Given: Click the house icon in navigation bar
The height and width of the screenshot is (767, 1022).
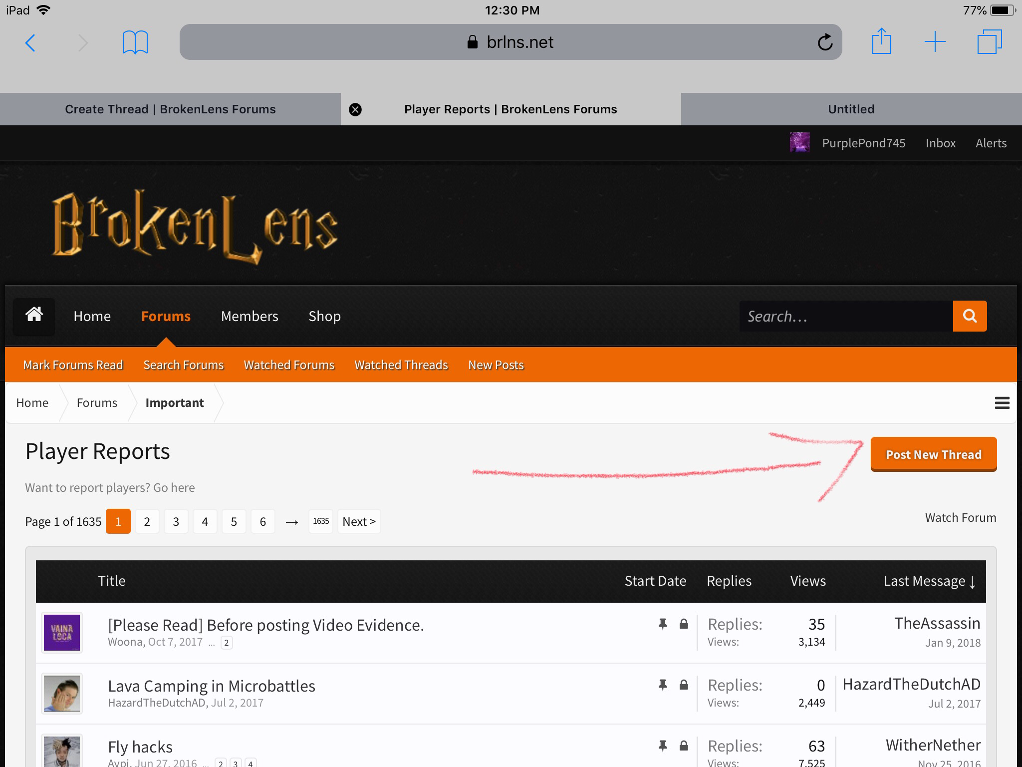Looking at the screenshot, I should (x=34, y=316).
